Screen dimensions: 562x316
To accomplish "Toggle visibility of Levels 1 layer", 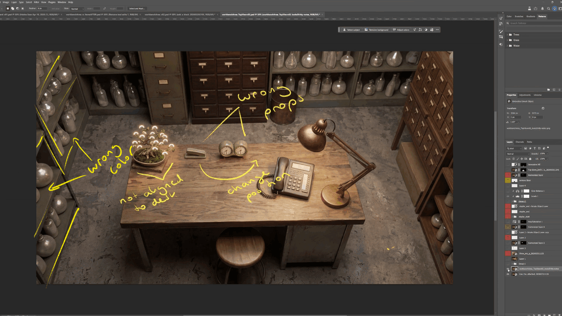I will point(508,196).
